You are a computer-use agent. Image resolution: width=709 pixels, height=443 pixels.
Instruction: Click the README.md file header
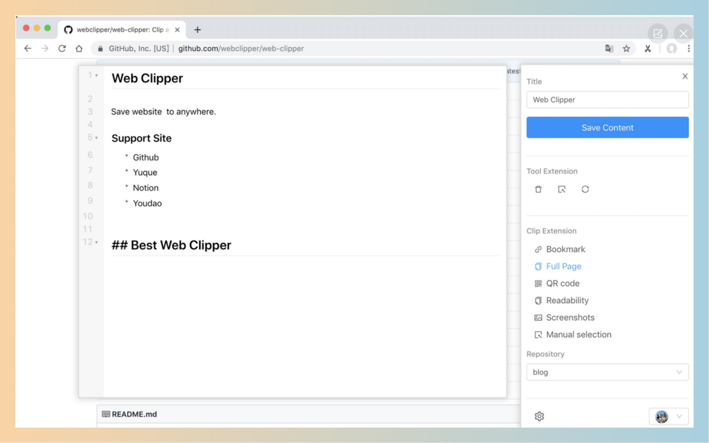click(x=129, y=414)
